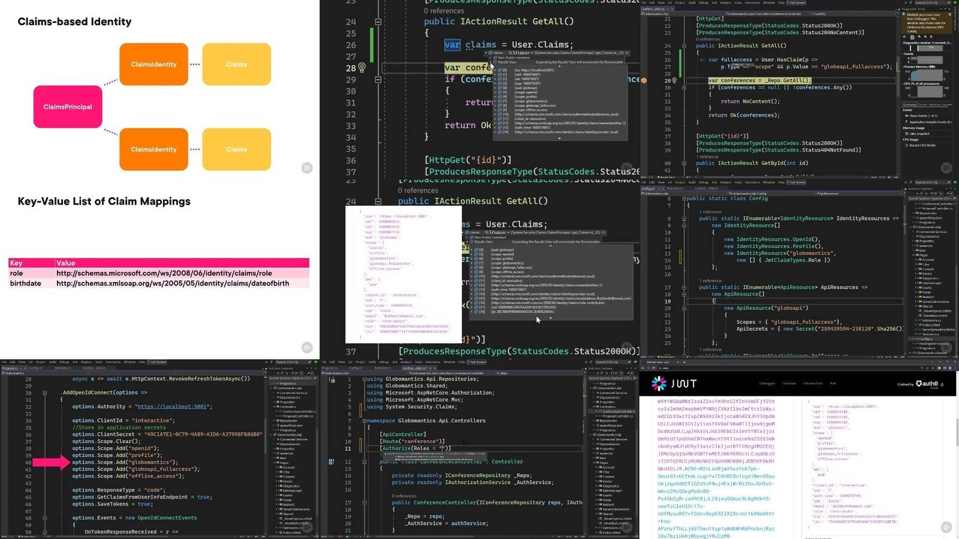Switch to Memory Usage tab in Diagnostic Tools
This screenshot has width=959, height=539.
[938, 105]
